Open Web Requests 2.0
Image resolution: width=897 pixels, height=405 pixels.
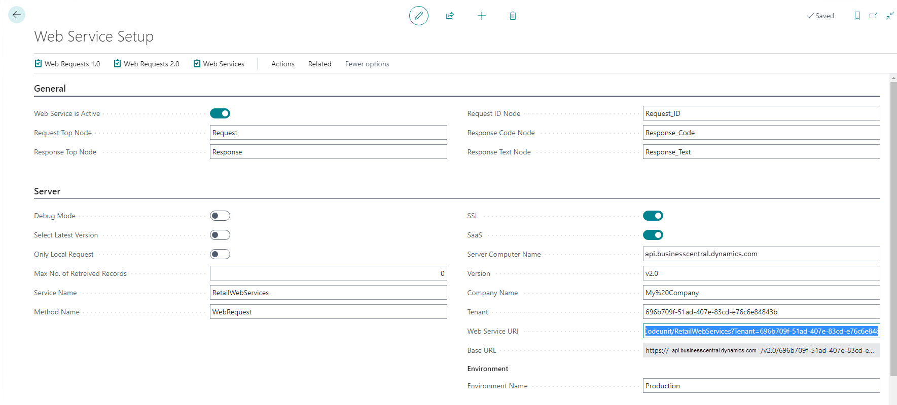pos(147,64)
